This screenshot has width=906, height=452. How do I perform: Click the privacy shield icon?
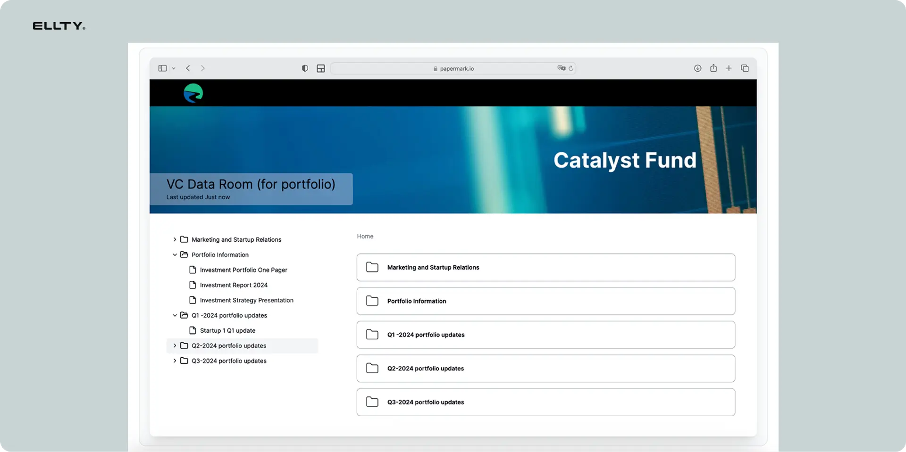[x=305, y=68]
